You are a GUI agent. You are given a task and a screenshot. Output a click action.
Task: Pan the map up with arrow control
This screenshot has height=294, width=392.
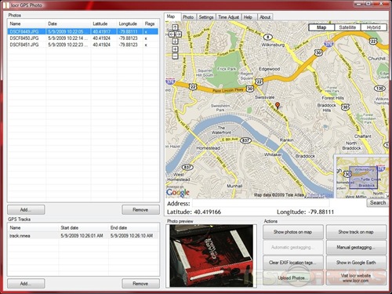click(175, 27)
